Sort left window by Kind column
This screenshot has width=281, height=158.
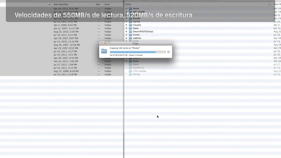(107, 4)
